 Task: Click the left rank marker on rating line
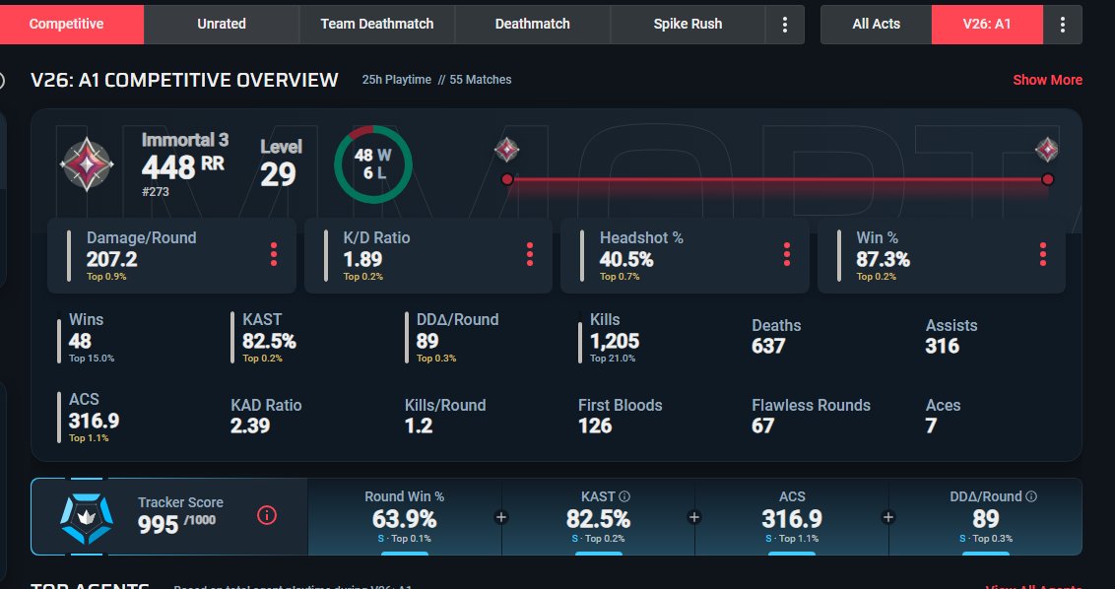(x=507, y=179)
